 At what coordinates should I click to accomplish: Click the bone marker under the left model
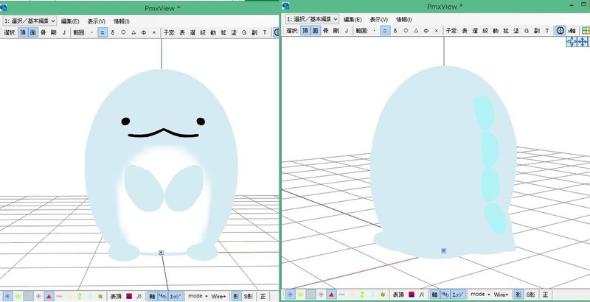pyautogui.click(x=161, y=253)
